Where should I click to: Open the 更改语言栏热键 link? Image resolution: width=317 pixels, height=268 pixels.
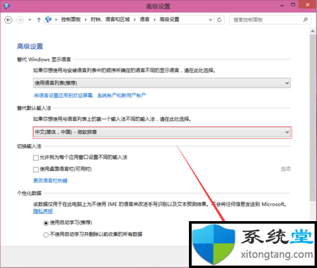pos(50,181)
